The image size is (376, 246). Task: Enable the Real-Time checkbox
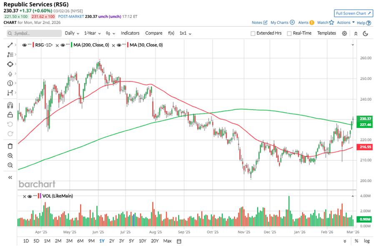pyautogui.click(x=289, y=34)
